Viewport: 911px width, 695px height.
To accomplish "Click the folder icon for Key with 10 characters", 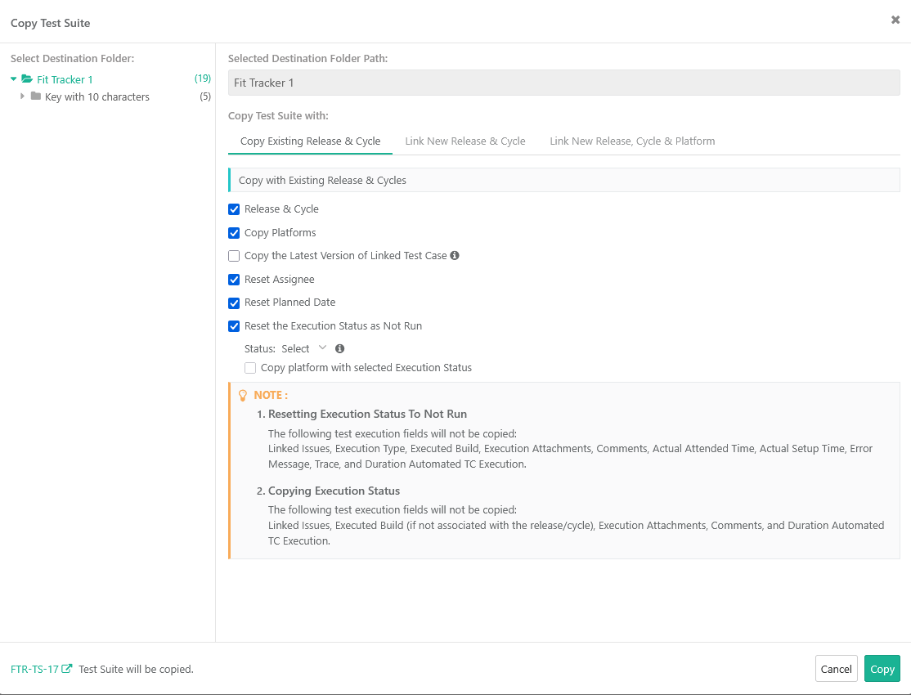I will point(34,96).
